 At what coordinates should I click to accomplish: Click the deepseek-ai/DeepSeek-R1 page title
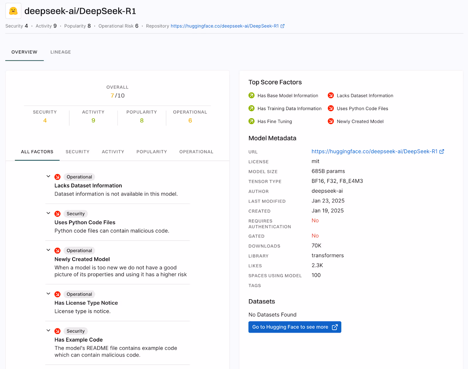[x=80, y=11]
